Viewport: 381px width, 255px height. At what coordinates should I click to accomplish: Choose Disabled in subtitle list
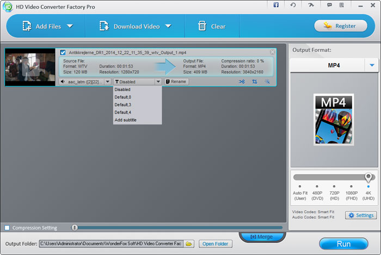[138, 90]
